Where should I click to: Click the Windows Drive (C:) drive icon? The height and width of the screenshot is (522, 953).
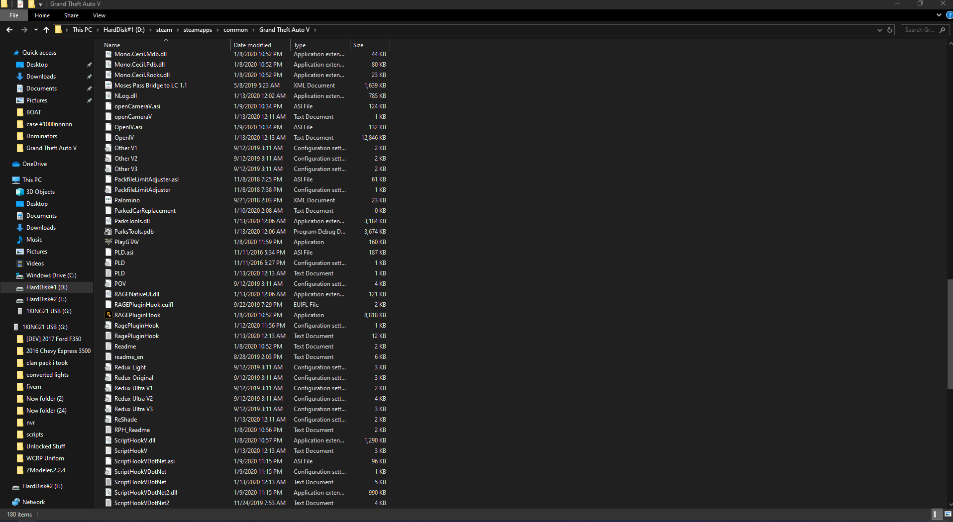(20, 275)
